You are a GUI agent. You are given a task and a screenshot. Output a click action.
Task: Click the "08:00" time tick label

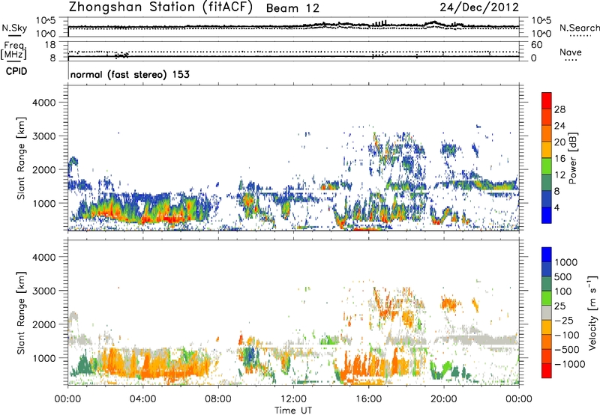pos(218,399)
